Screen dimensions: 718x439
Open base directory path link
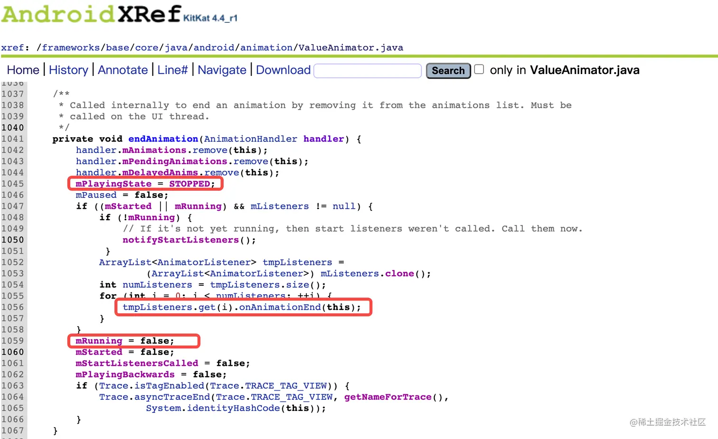coord(117,47)
